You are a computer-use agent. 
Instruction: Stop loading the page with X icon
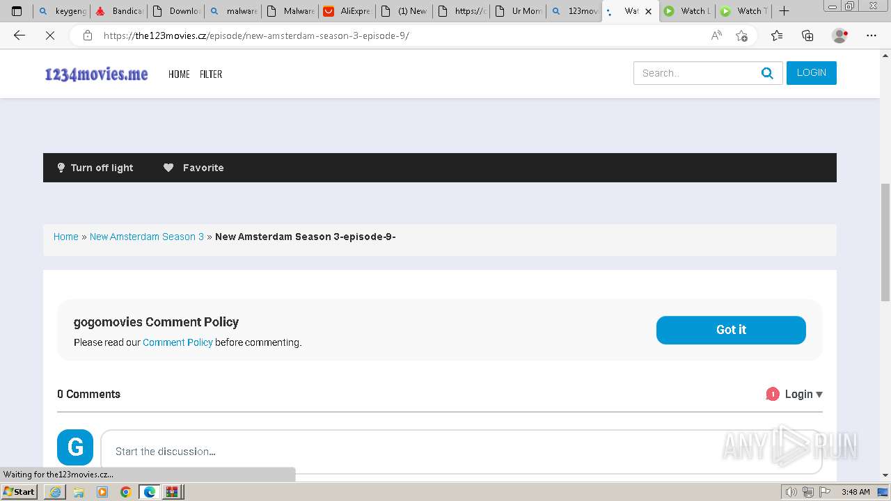[49, 35]
